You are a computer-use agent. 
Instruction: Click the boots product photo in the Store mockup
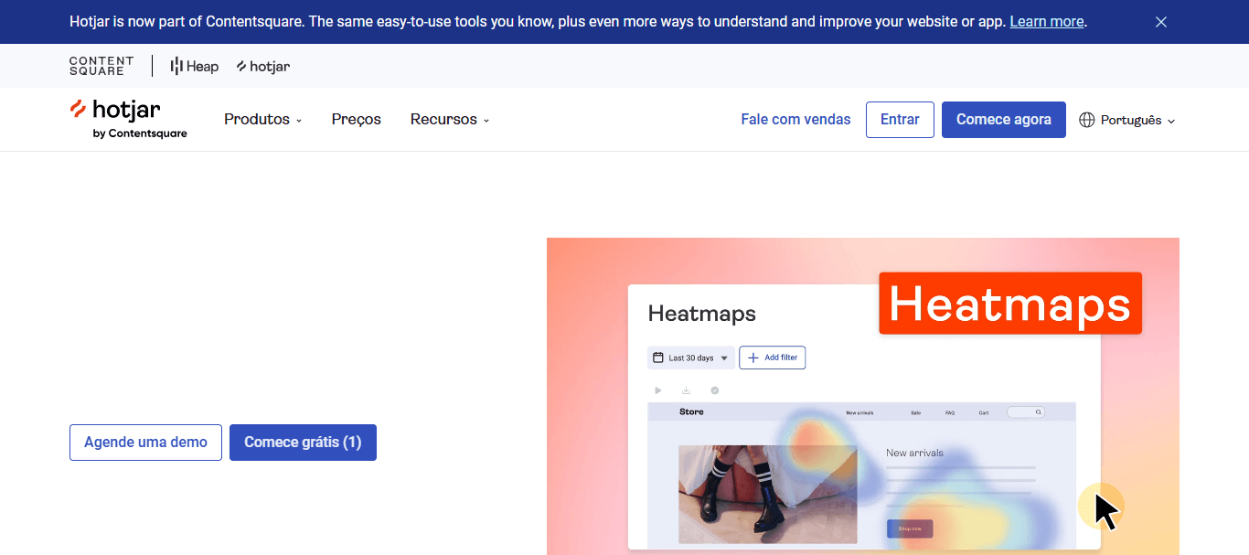[768, 495]
